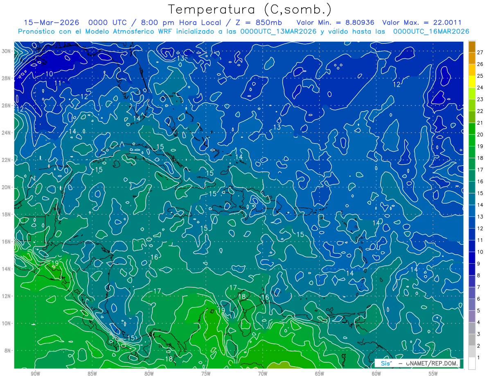Click the brown swatch above 27 on color scale
The width and height of the screenshot is (491, 379).
(x=472, y=47)
